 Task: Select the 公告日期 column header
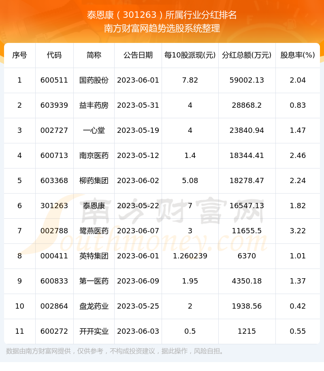(138, 55)
